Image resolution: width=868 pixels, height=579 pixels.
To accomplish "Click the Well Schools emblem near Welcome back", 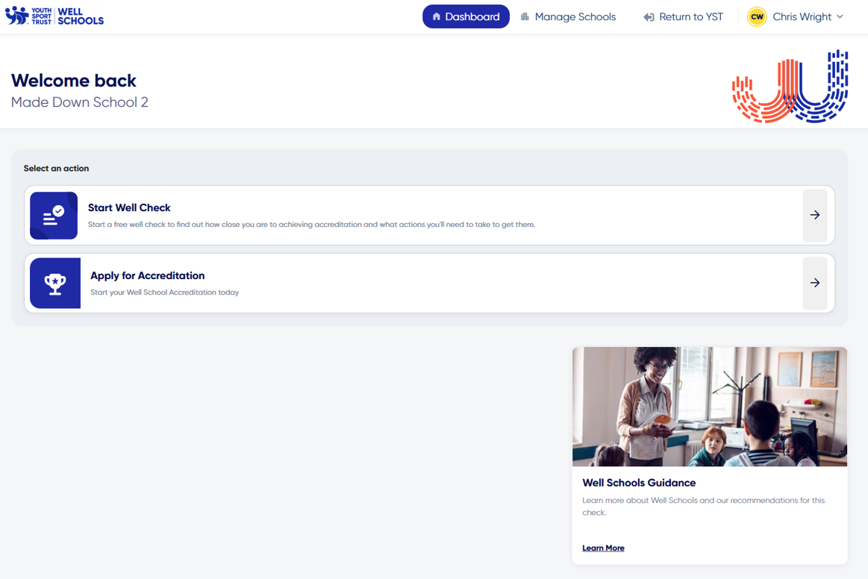I will [x=790, y=86].
